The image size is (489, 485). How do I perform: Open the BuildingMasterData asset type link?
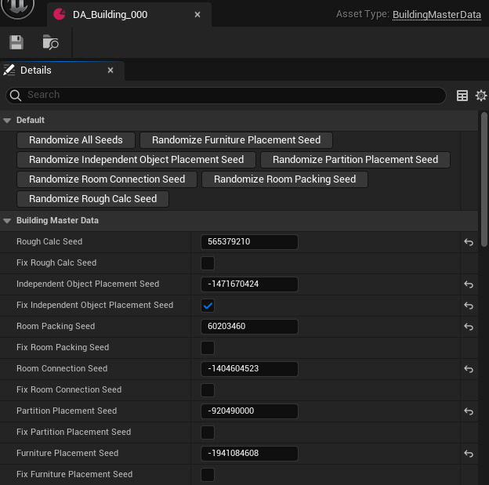436,15
